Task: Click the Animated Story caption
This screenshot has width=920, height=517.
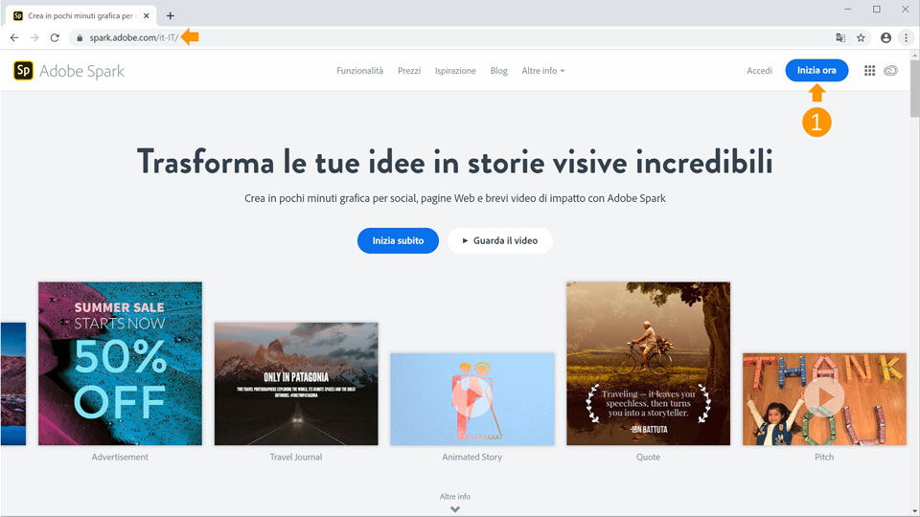Action: tap(471, 458)
